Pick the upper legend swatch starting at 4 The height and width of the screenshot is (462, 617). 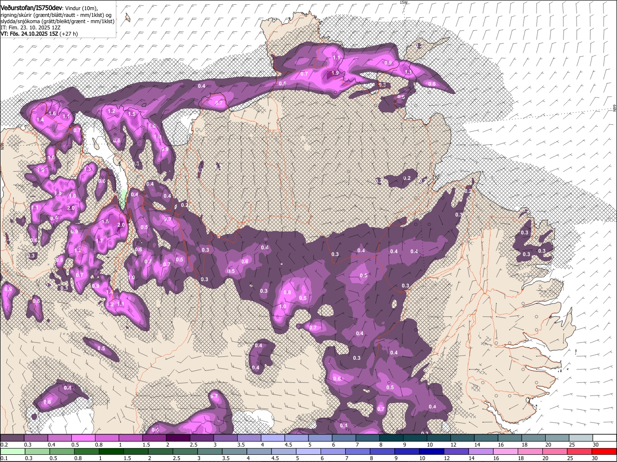point(272,437)
